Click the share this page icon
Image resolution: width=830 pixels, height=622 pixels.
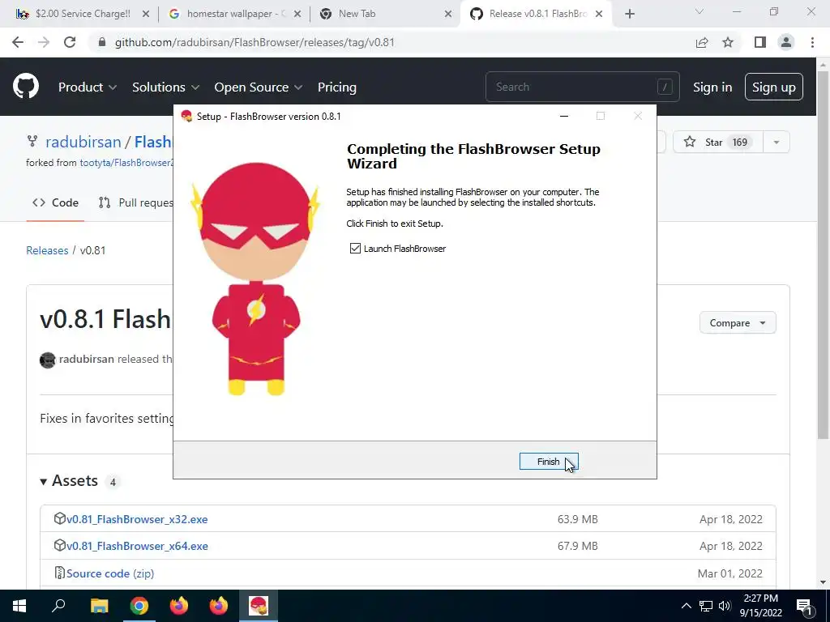702,42
